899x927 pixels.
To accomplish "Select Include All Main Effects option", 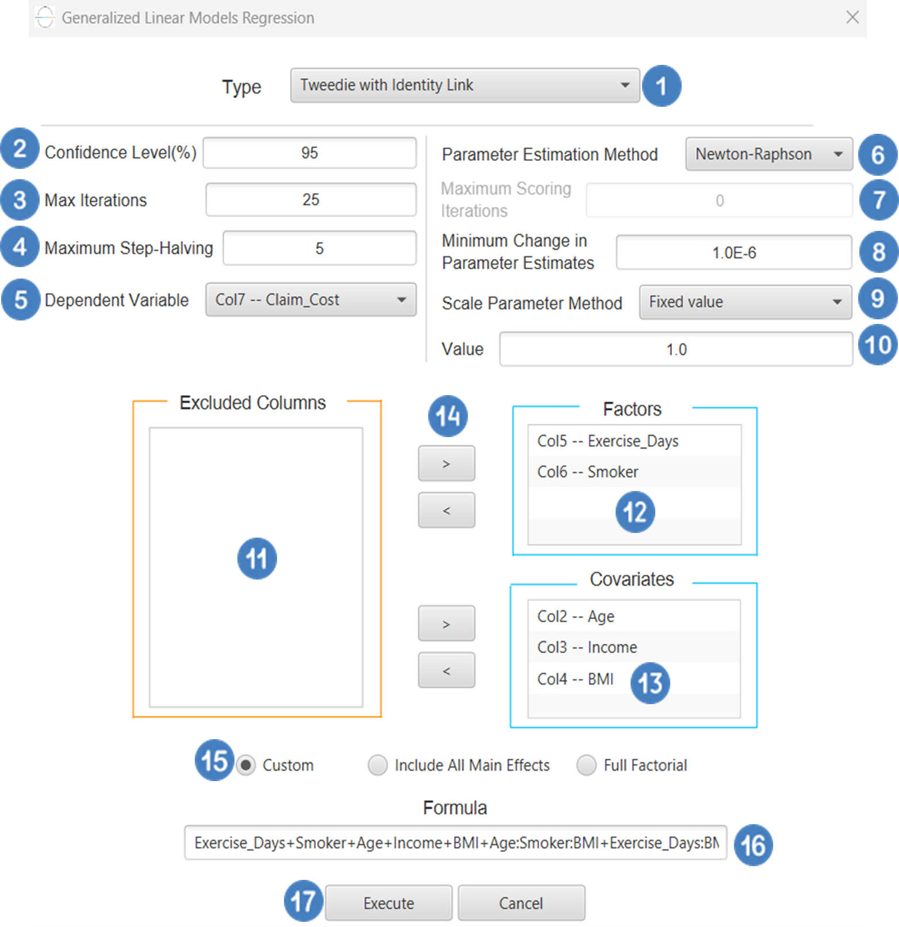I will (x=378, y=765).
